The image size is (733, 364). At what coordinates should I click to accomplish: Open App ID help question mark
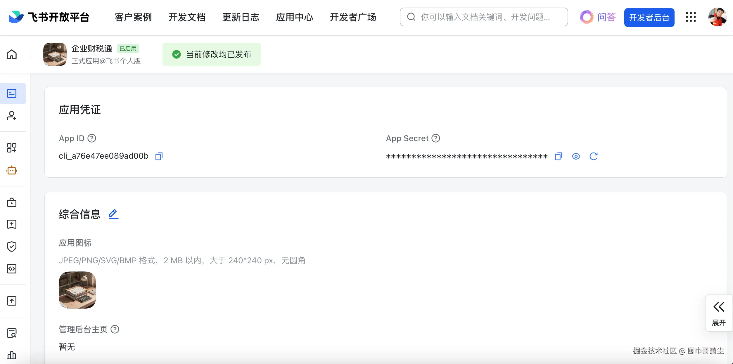coord(91,138)
